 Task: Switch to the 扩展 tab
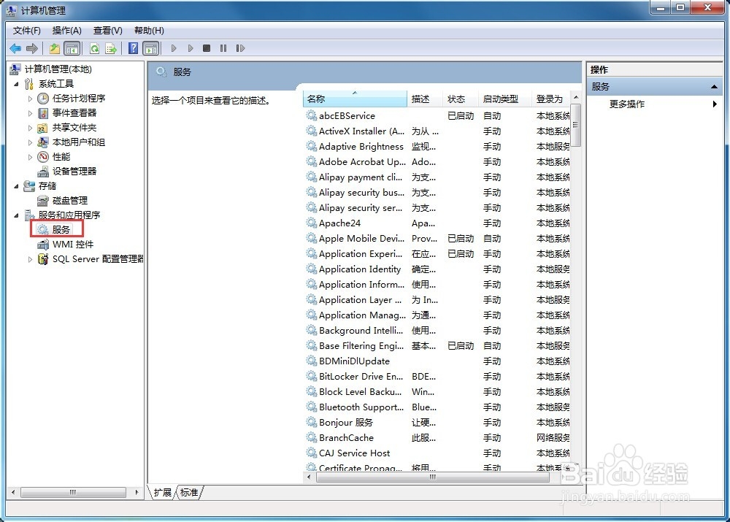pos(163,493)
